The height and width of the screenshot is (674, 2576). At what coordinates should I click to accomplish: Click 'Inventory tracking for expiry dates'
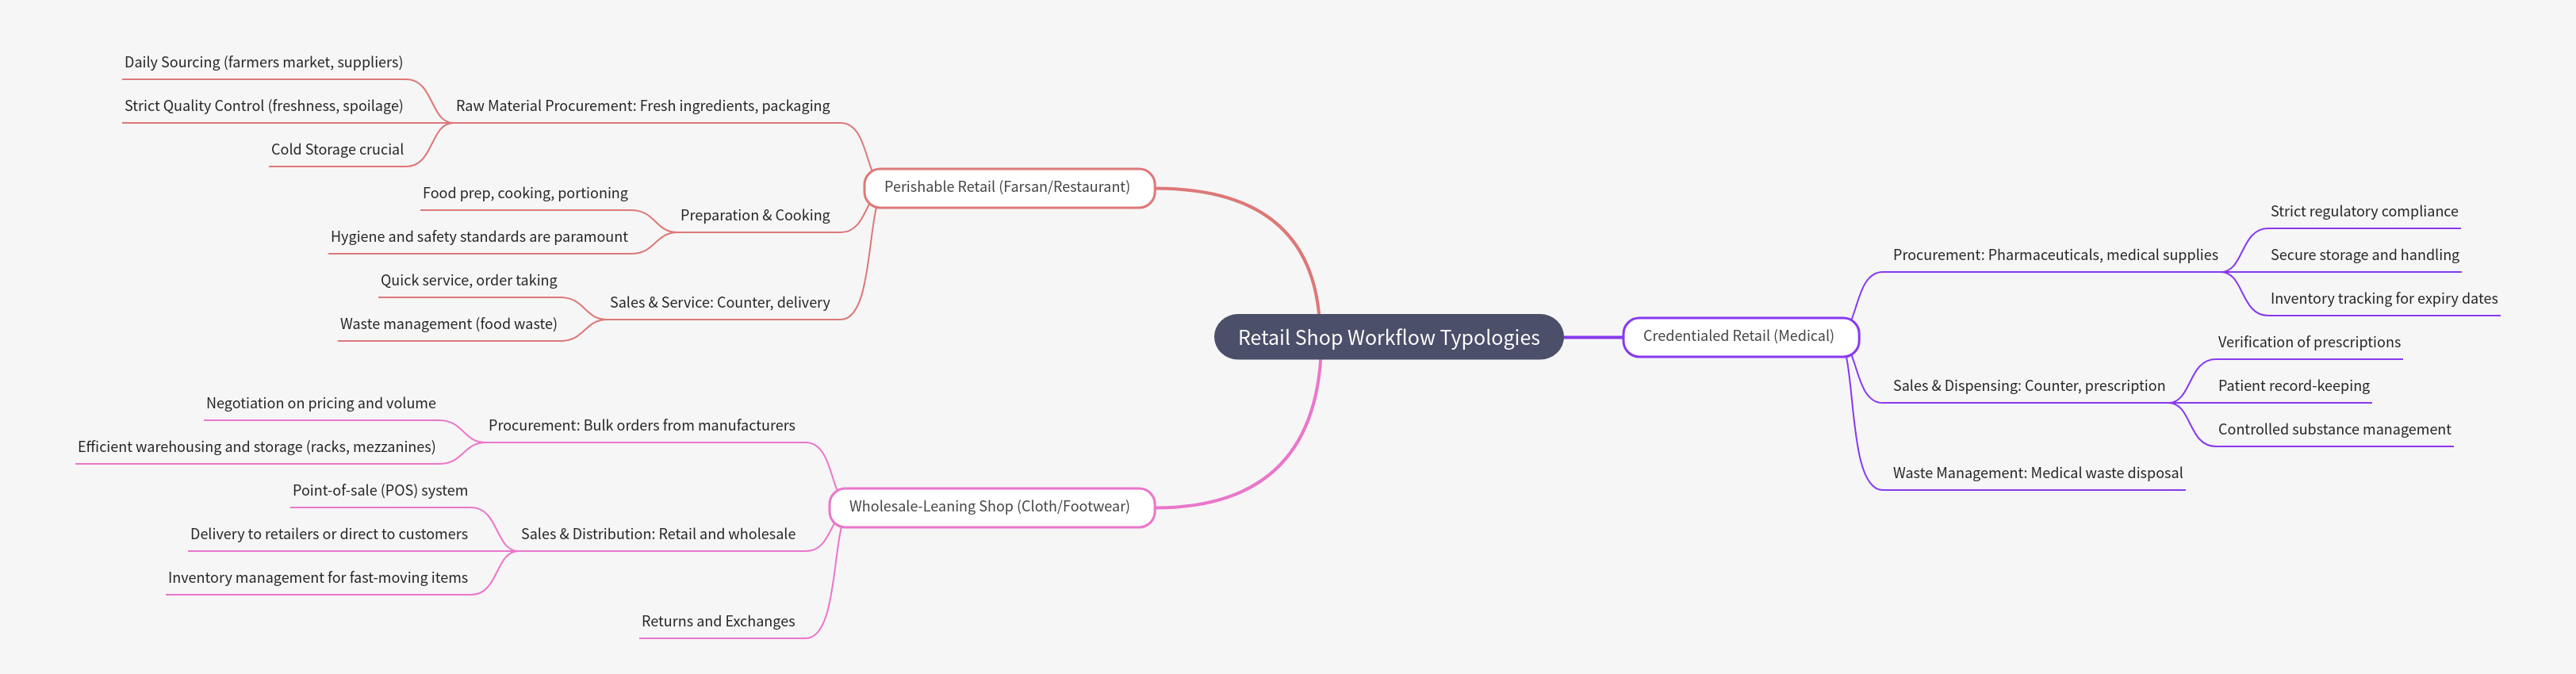[2384, 299]
